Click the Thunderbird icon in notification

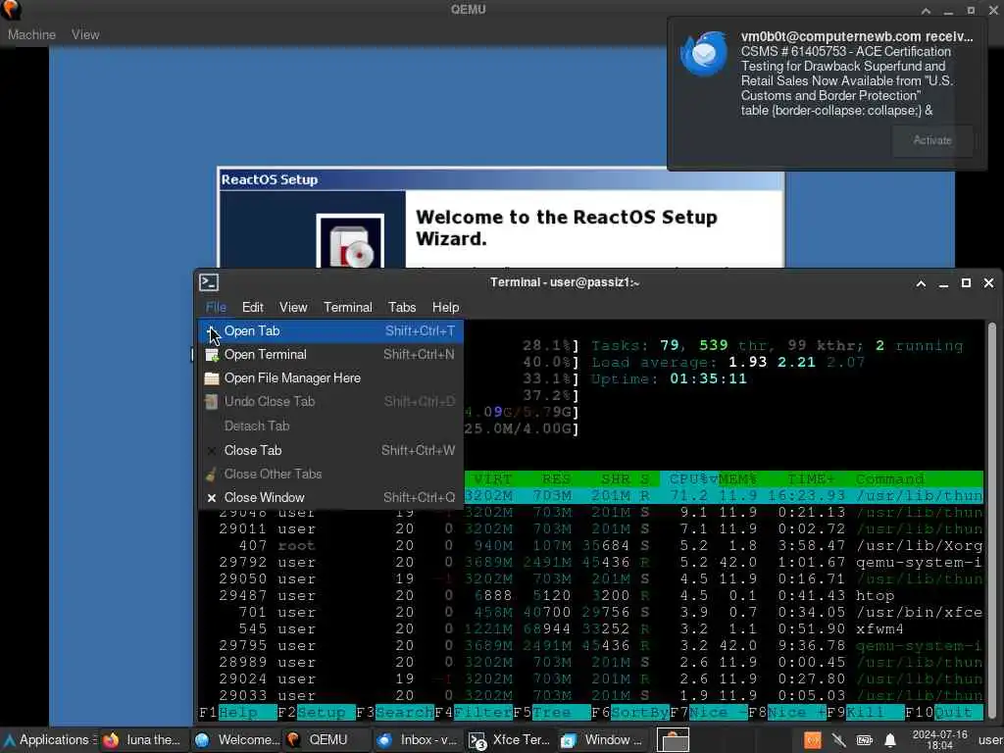(x=704, y=53)
